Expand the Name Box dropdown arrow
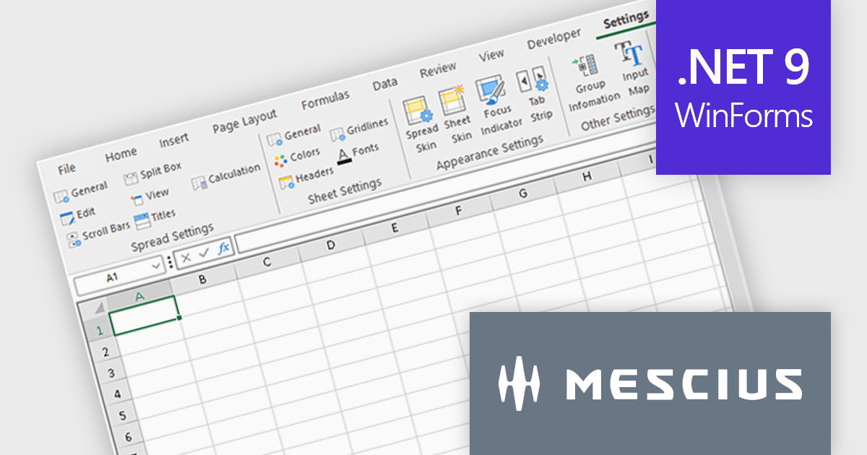Image resolution: width=867 pixels, height=455 pixels. [x=157, y=266]
